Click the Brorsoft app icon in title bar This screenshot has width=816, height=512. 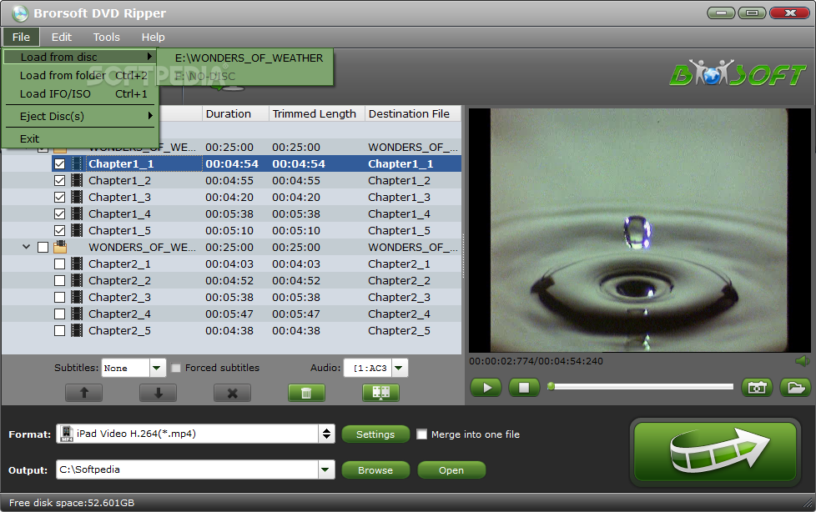coord(20,13)
